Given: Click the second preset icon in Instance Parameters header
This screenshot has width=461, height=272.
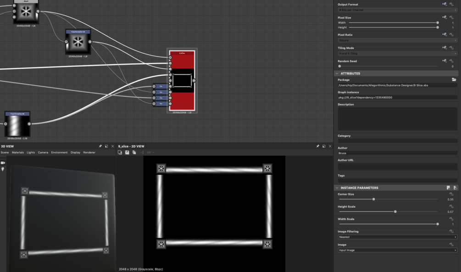Looking at the screenshot, I should (455, 188).
